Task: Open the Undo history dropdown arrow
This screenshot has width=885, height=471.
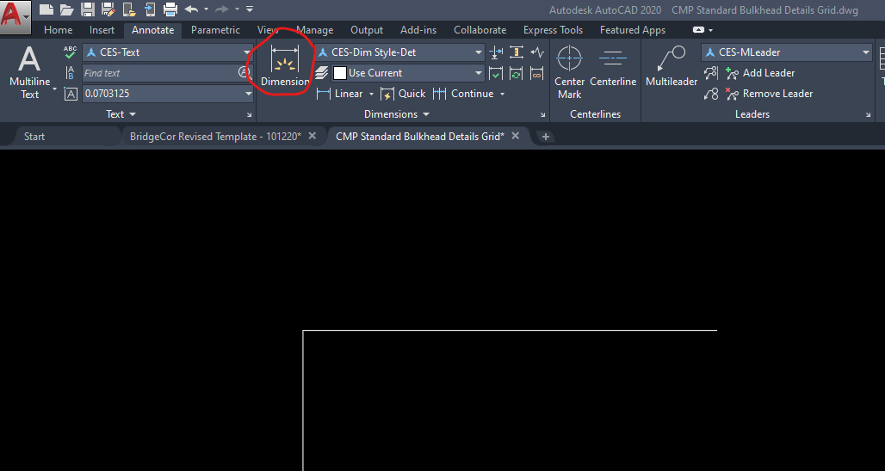Action: click(206, 9)
